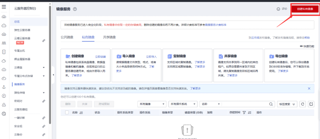
Task: Click the help question mark beside 镜像服务
Action: coord(75,9)
